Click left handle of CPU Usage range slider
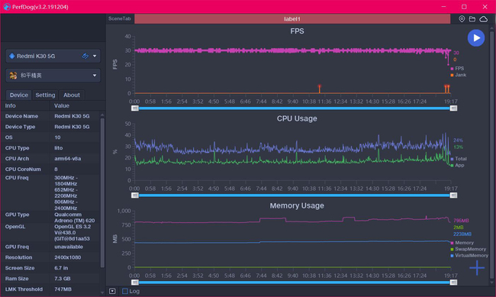Image resolution: width=496 pixels, height=297 pixels. coord(135,195)
